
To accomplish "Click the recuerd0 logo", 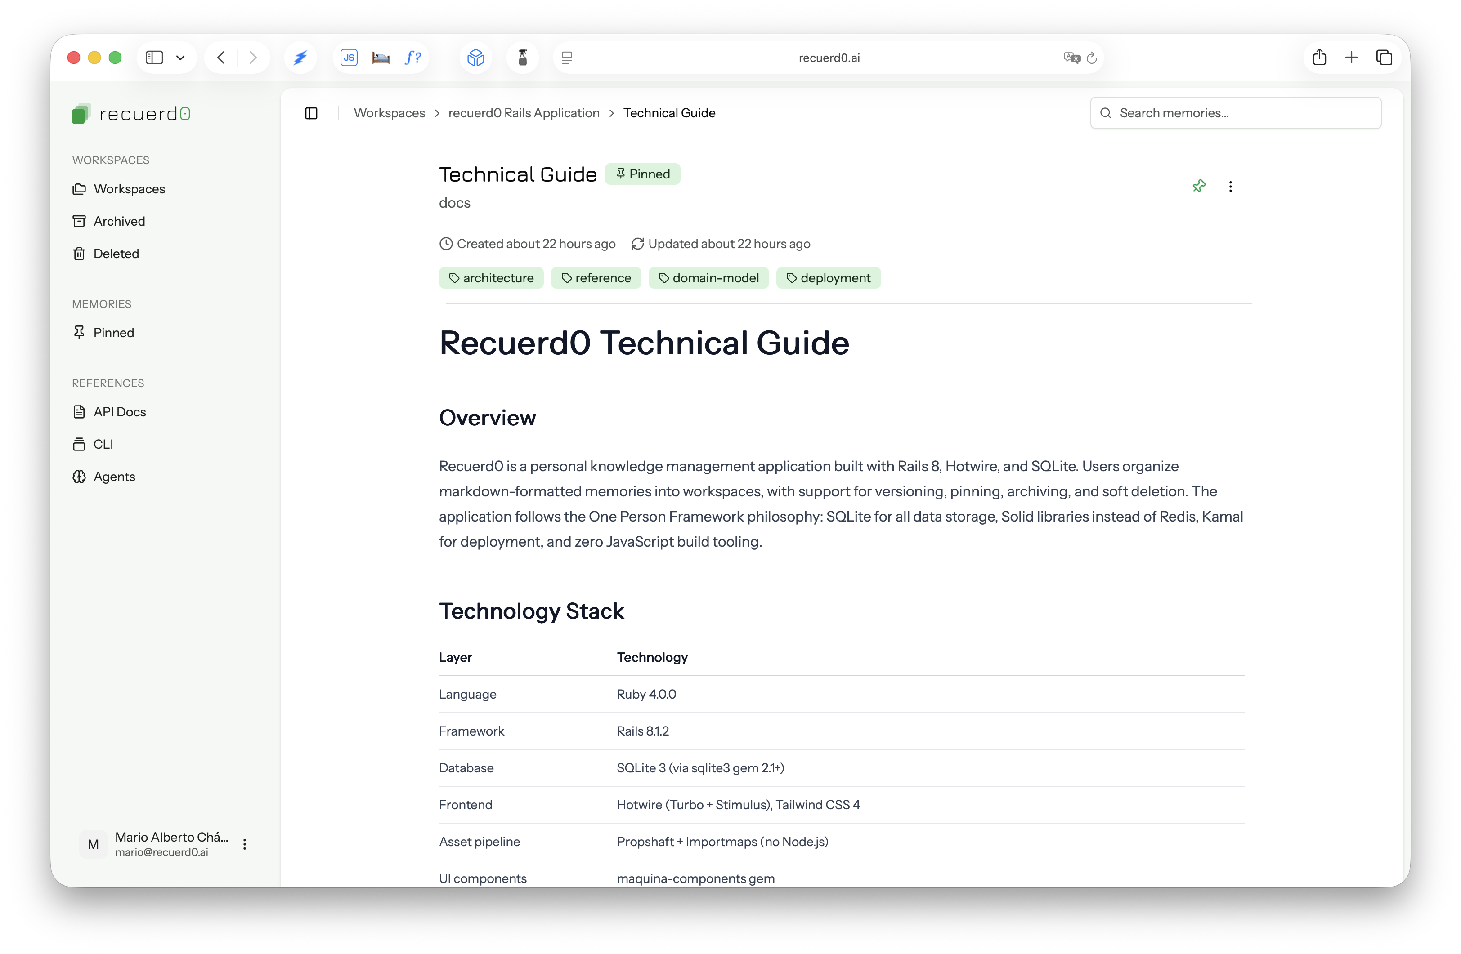I will click(131, 113).
